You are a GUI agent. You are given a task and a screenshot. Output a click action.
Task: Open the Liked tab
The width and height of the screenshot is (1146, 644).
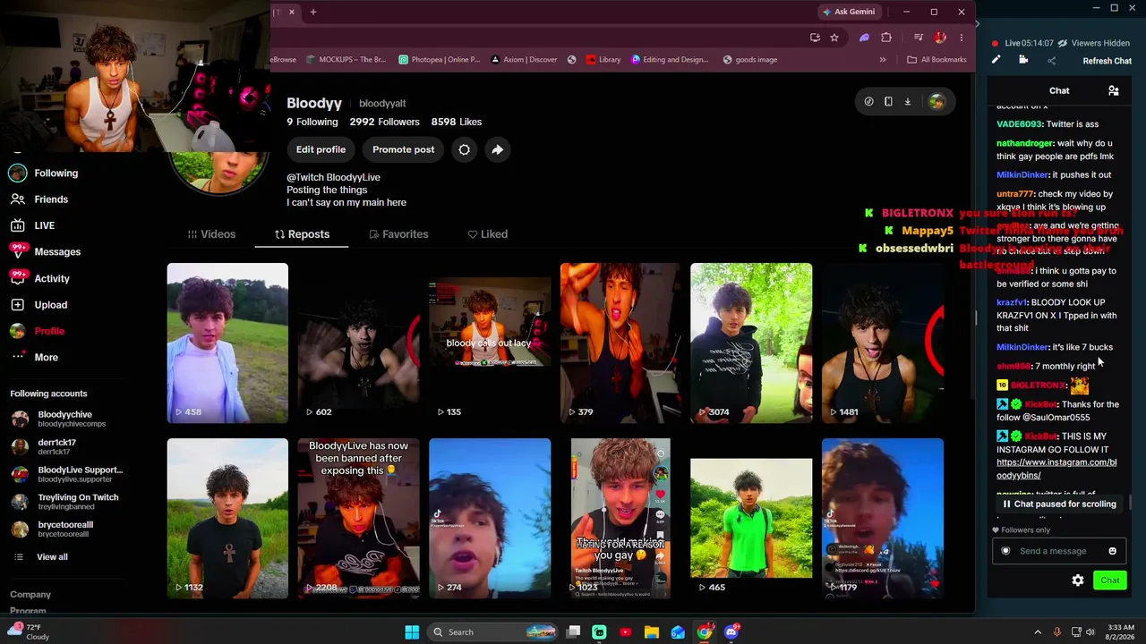coord(487,234)
